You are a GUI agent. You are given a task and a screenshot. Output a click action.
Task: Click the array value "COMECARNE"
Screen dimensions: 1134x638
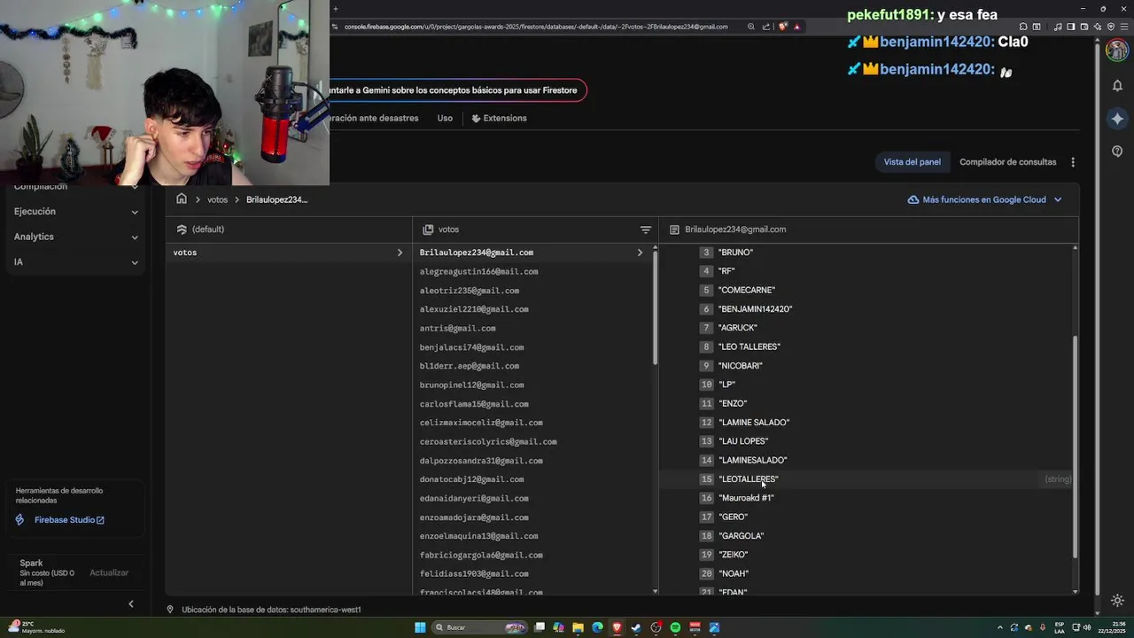[747, 290]
